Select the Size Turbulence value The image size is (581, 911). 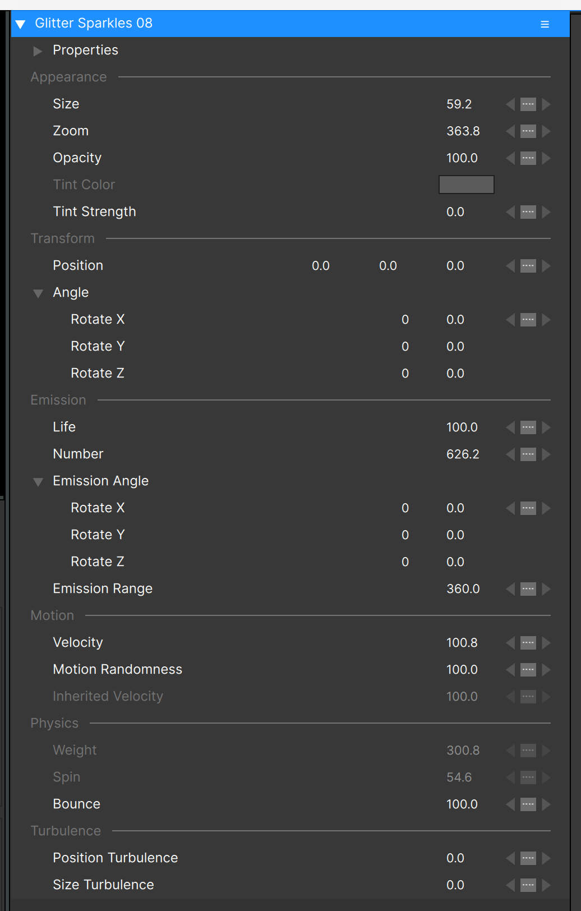pyautogui.click(x=455, y=885)
